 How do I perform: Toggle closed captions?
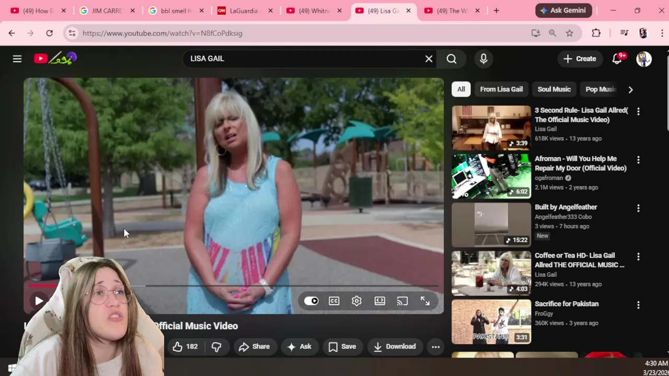click(334, 301)
